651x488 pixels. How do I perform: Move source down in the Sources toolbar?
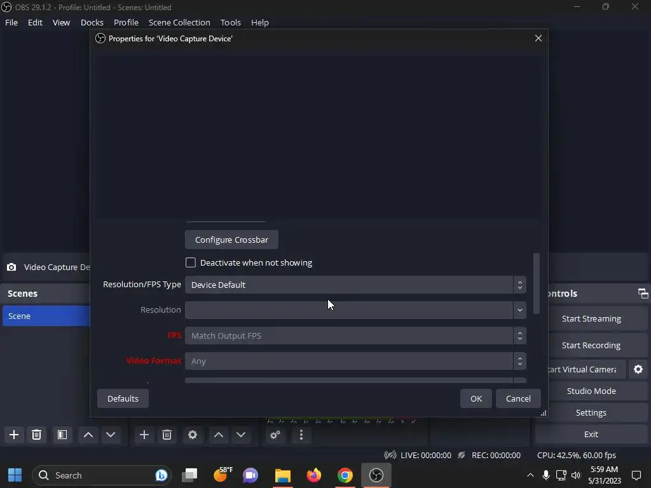tap(241, 435)
